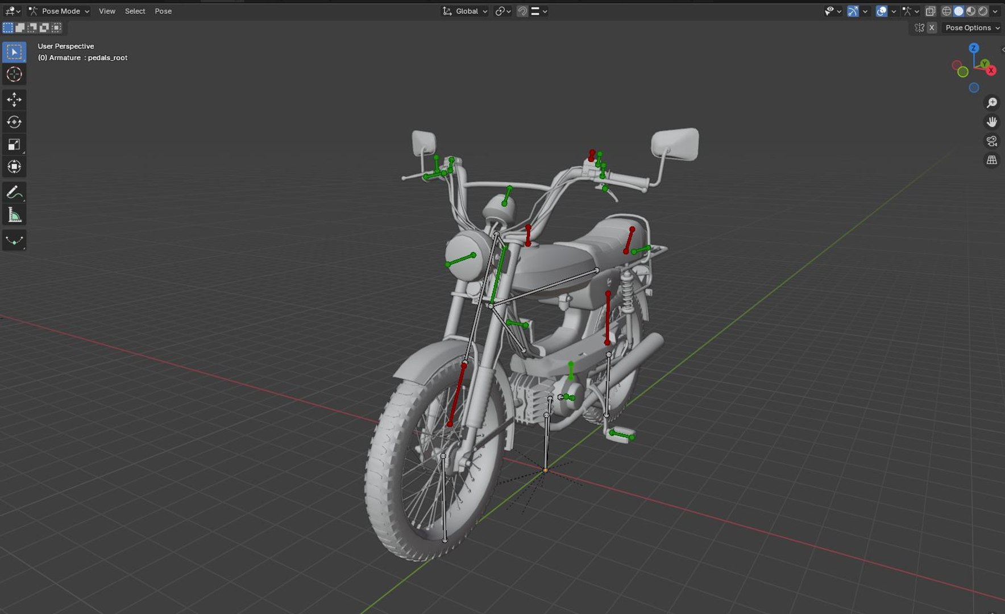Open the View menu

107,11
